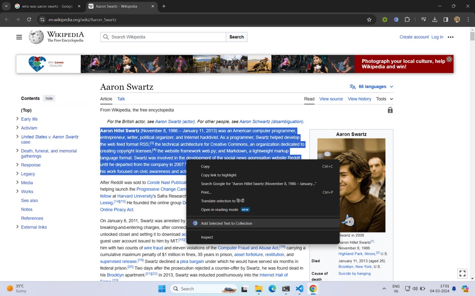The width and height of the screenshot is (475, 296).
Task: Click the Wikipedia Search button
Action: (x=236, y=37)
